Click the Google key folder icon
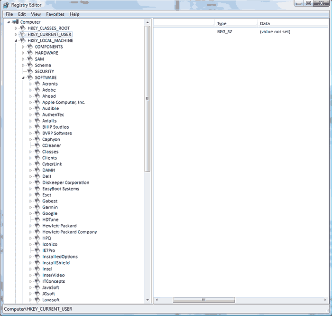This screenshot has width=332, height=316. (x=37, y=213)
